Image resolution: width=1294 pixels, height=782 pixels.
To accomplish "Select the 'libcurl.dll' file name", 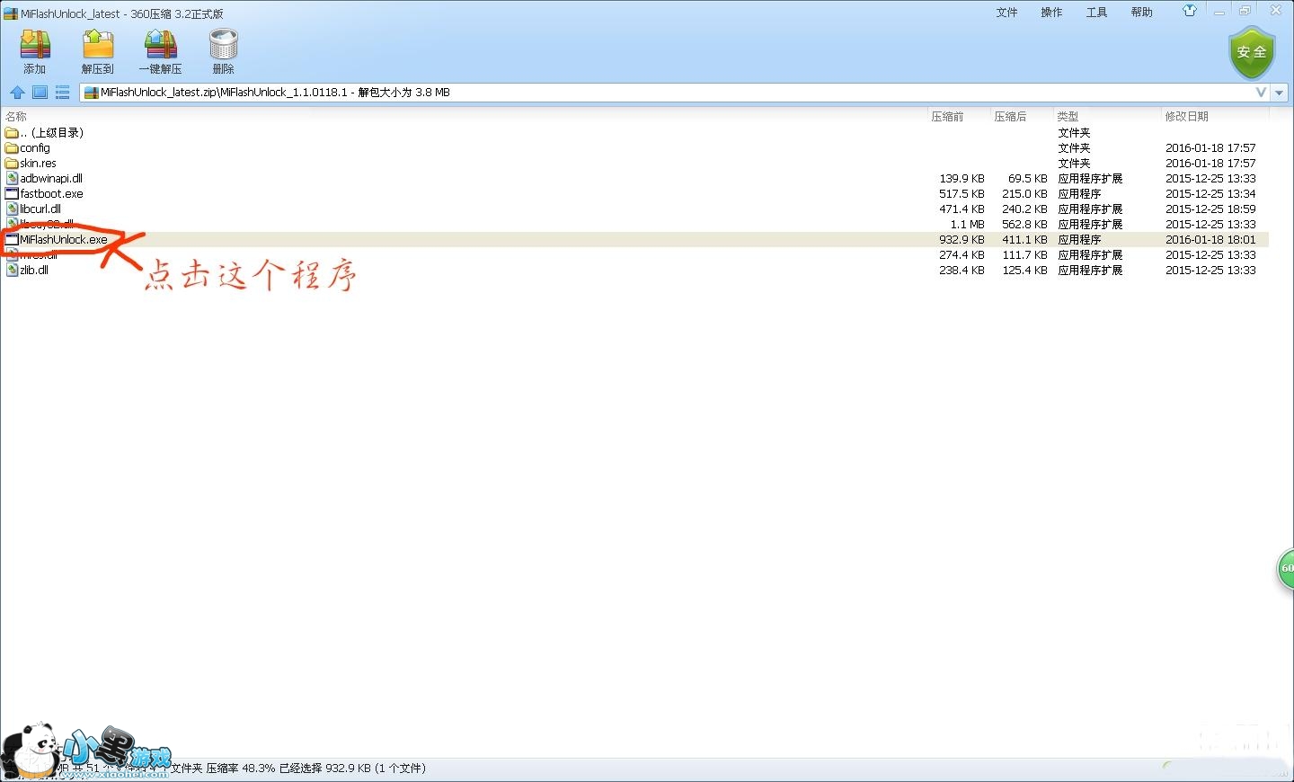I will coord(40,209).
